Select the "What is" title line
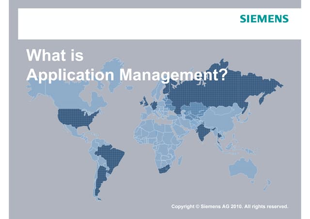The image size is (310, 219). click(55, 55)
